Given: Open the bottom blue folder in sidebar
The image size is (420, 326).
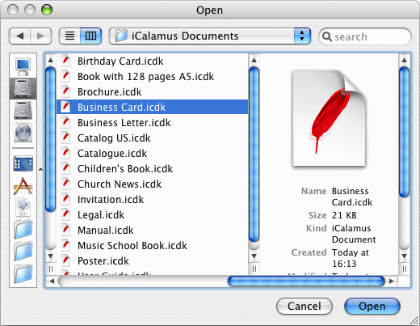Looking at the screenshot, I should 23,273.
